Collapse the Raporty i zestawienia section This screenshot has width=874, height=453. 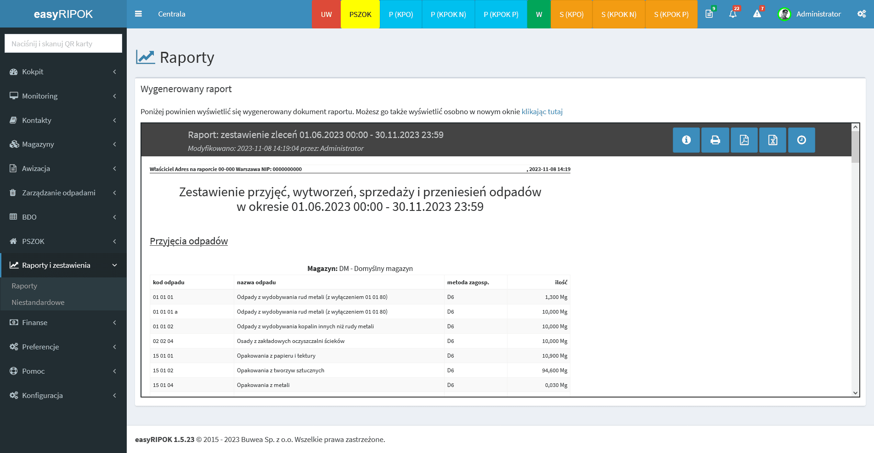[63, 265]
